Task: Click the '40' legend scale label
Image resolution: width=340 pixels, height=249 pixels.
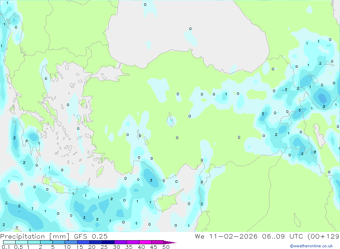Action: 141,247
